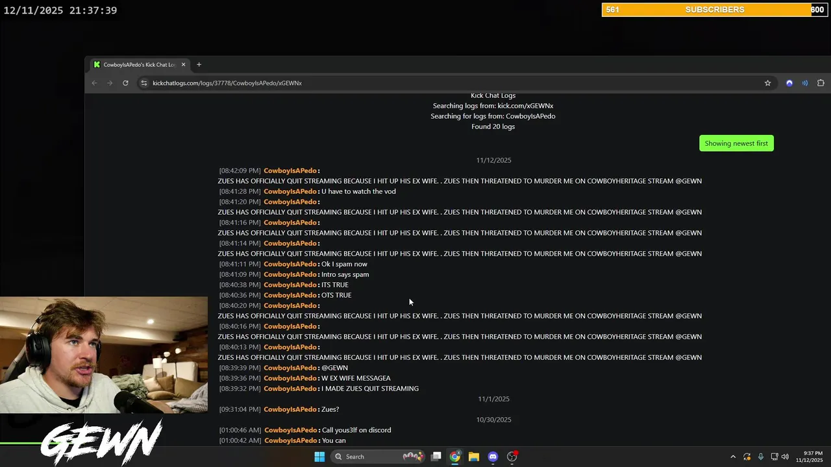The width and height of the screenshot is (831, 467).
Task: Click the browser Back arrow
Action: pos(94,83)
